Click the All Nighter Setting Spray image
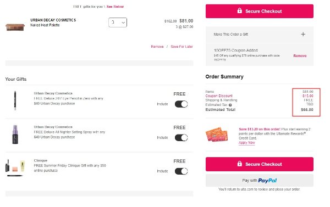Image resolution: width=330 pixels, height=207 pixels. pos(15,135)
